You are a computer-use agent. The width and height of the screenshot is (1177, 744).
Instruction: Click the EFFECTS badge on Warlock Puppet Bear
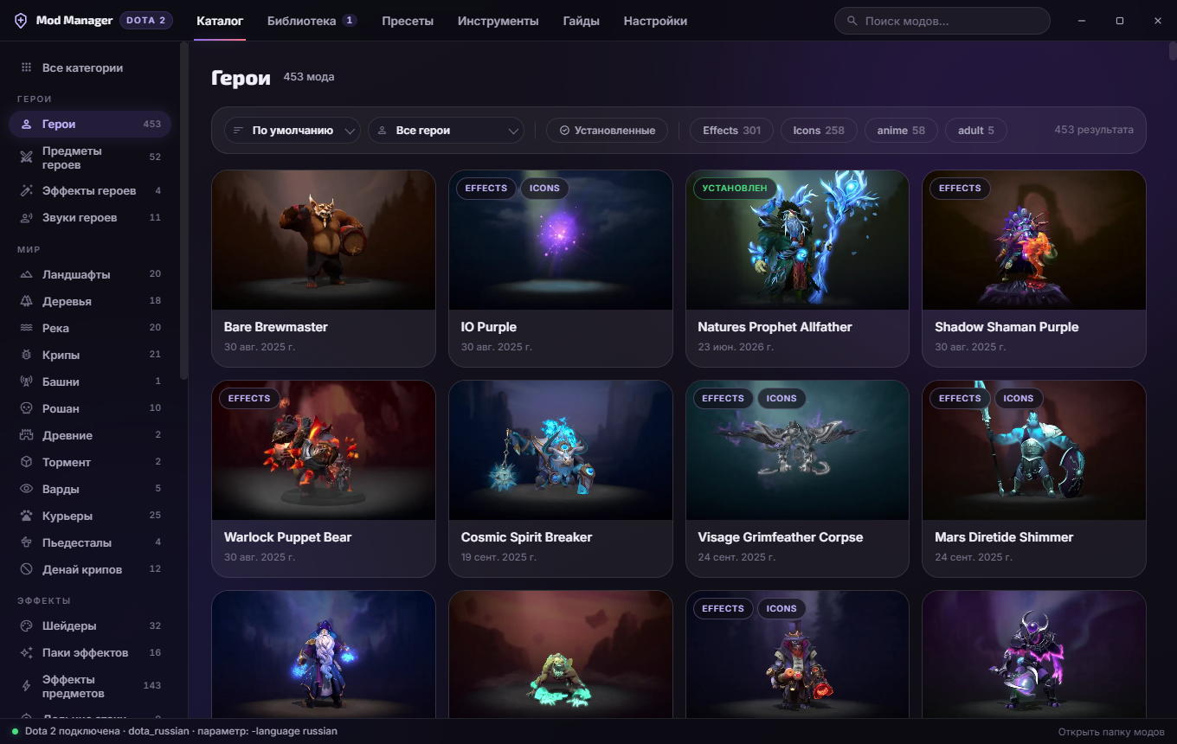(250, 399)
